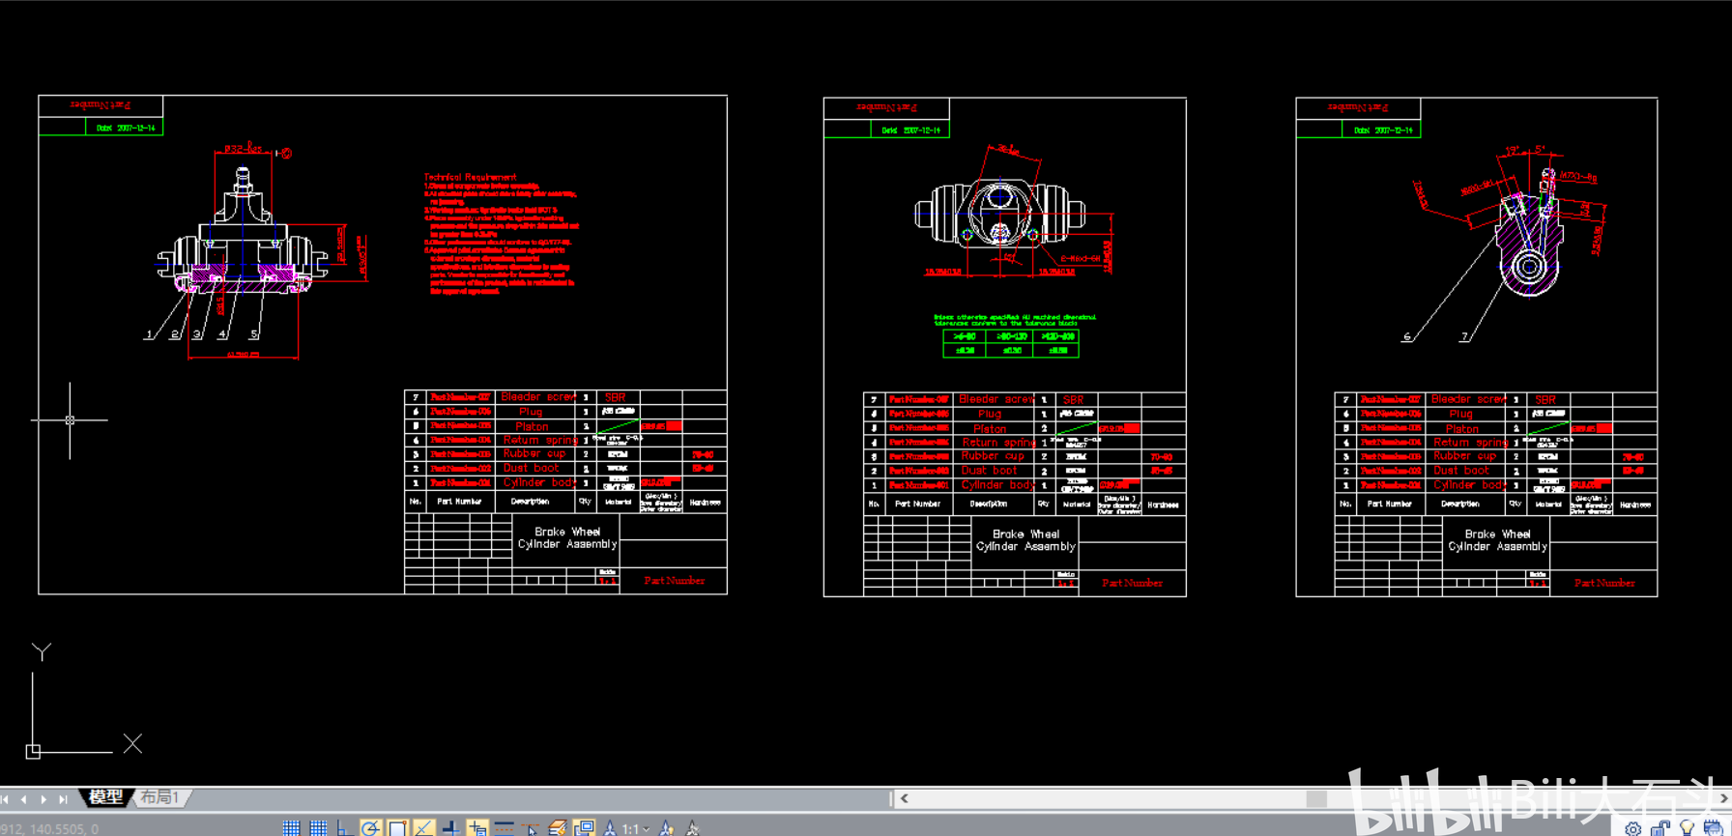Toggle dynamic UCS plus icon
The width and height of the screenshot is (1732, 836).
tap(450, 828)
